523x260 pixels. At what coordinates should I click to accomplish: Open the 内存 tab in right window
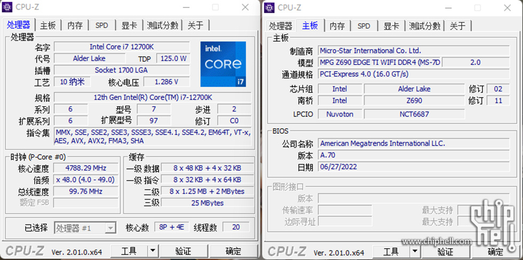point(337,26)
